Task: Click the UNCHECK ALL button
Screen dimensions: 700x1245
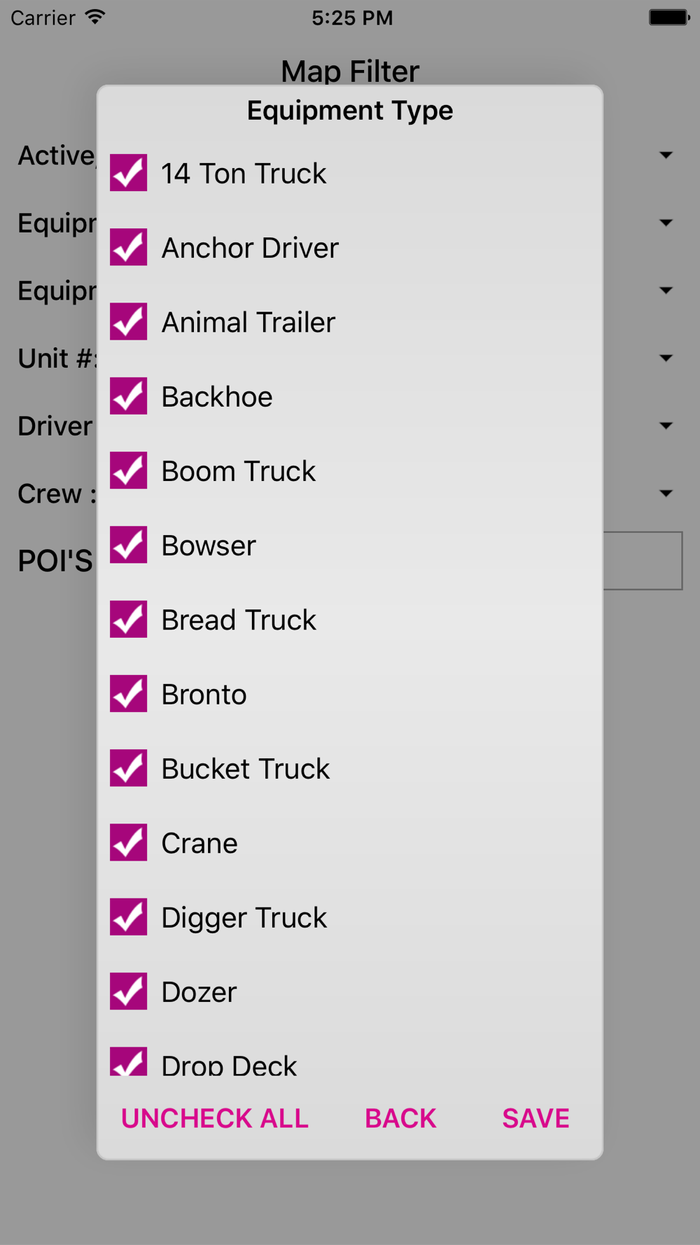Action: [x=215, y=1118]
